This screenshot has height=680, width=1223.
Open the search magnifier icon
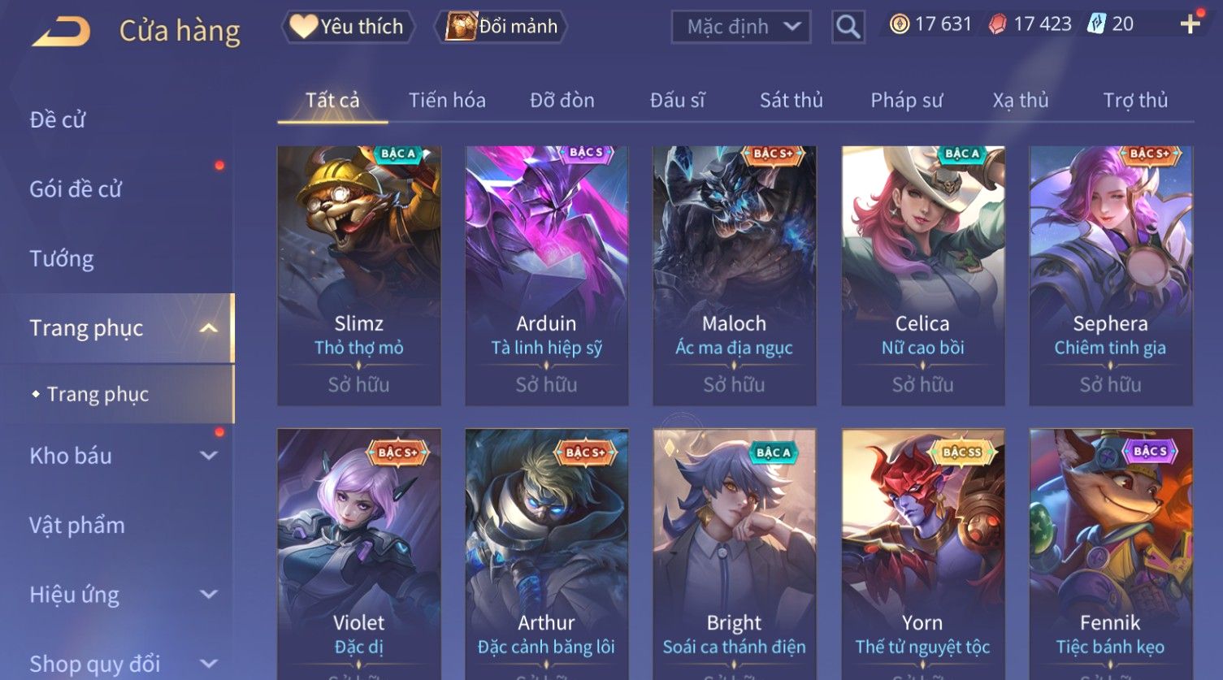pos(848,27)
